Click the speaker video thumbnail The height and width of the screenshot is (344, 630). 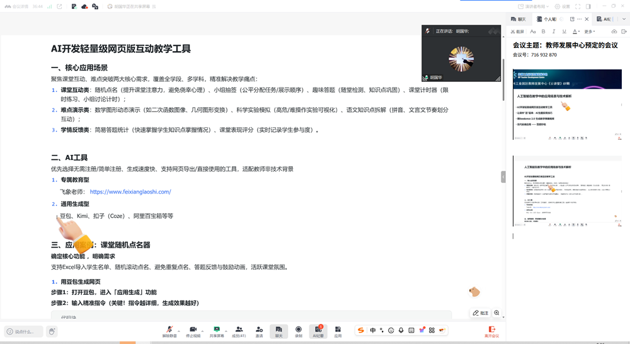(461, 54)
